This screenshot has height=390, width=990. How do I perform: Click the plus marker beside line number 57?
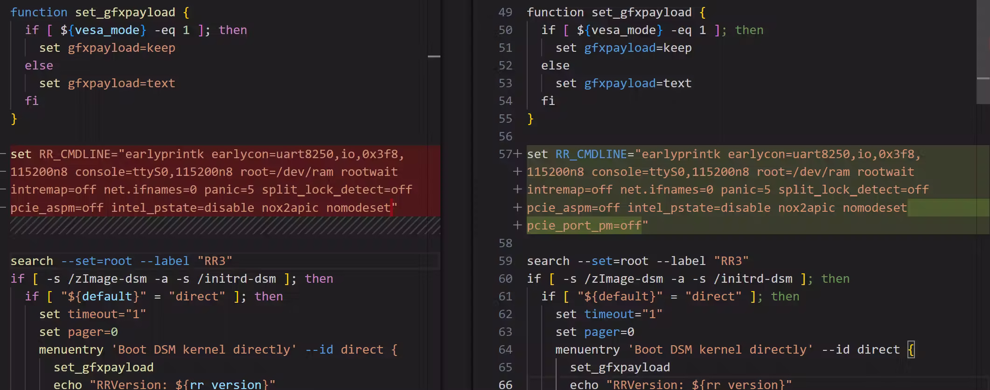[x=517, y=154]
